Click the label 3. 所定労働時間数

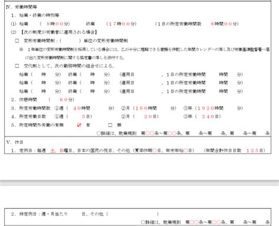tap(31, 108)
